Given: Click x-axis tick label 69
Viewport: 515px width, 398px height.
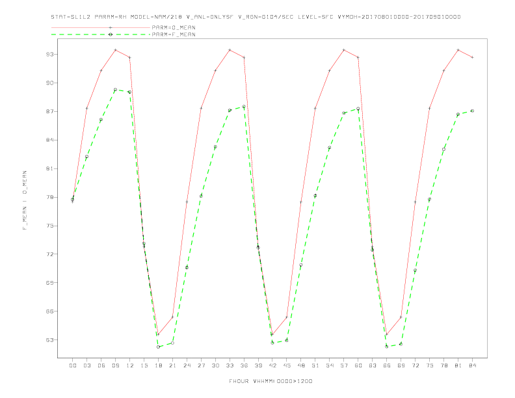Looking at the screenshot, I should (401, 365).
